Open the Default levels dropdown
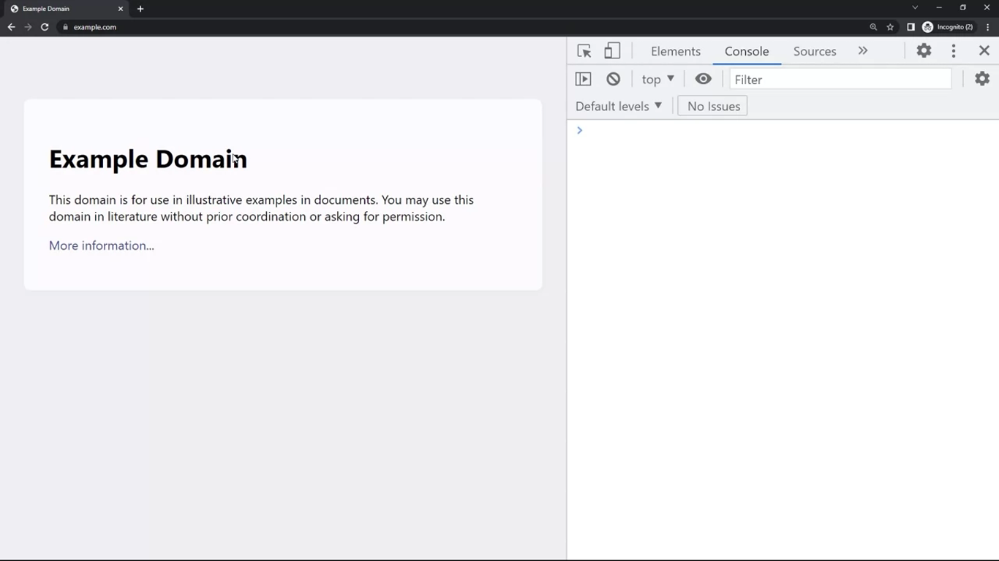 point(619,107)
